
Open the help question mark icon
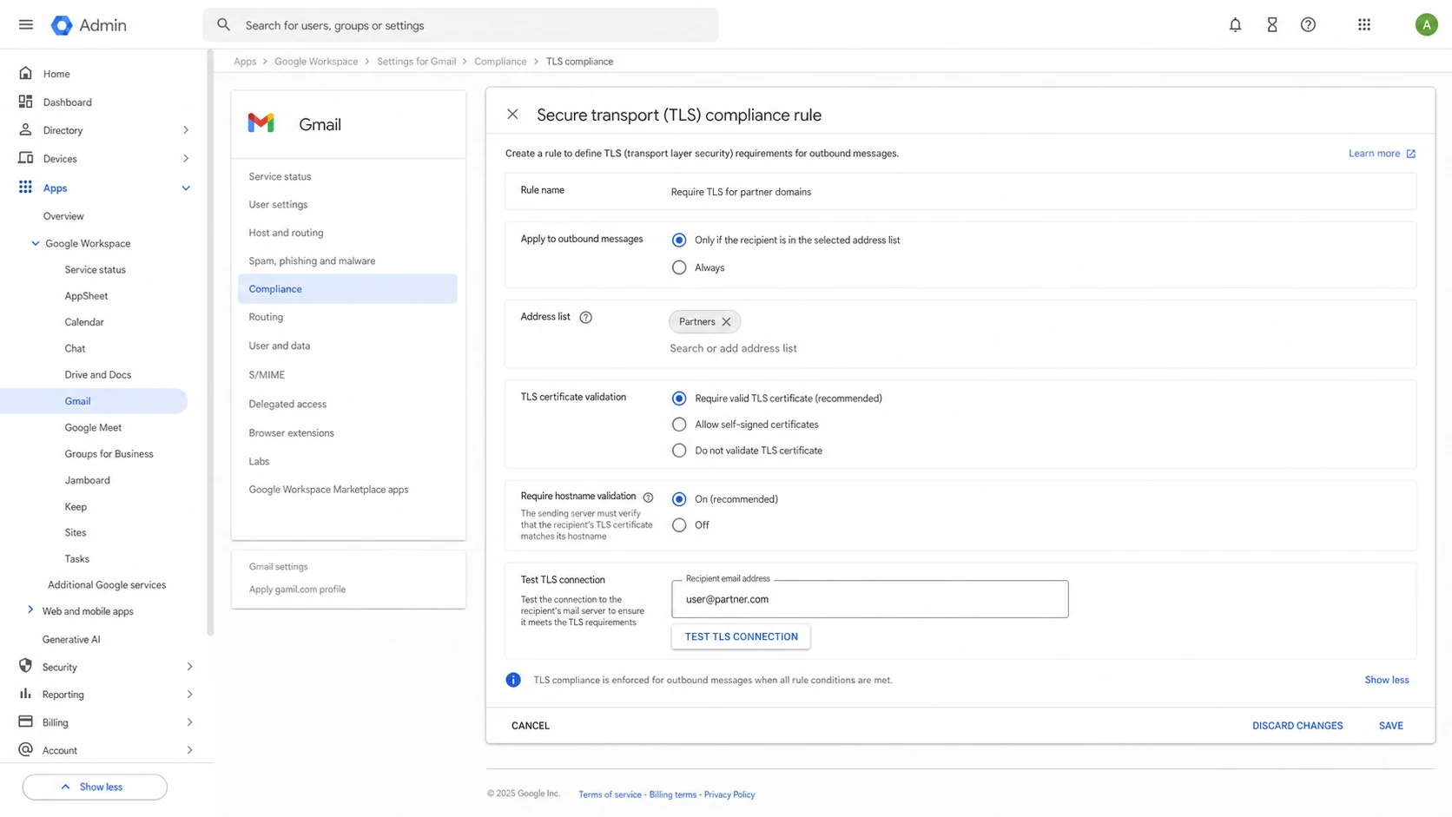pos(1308,25)
